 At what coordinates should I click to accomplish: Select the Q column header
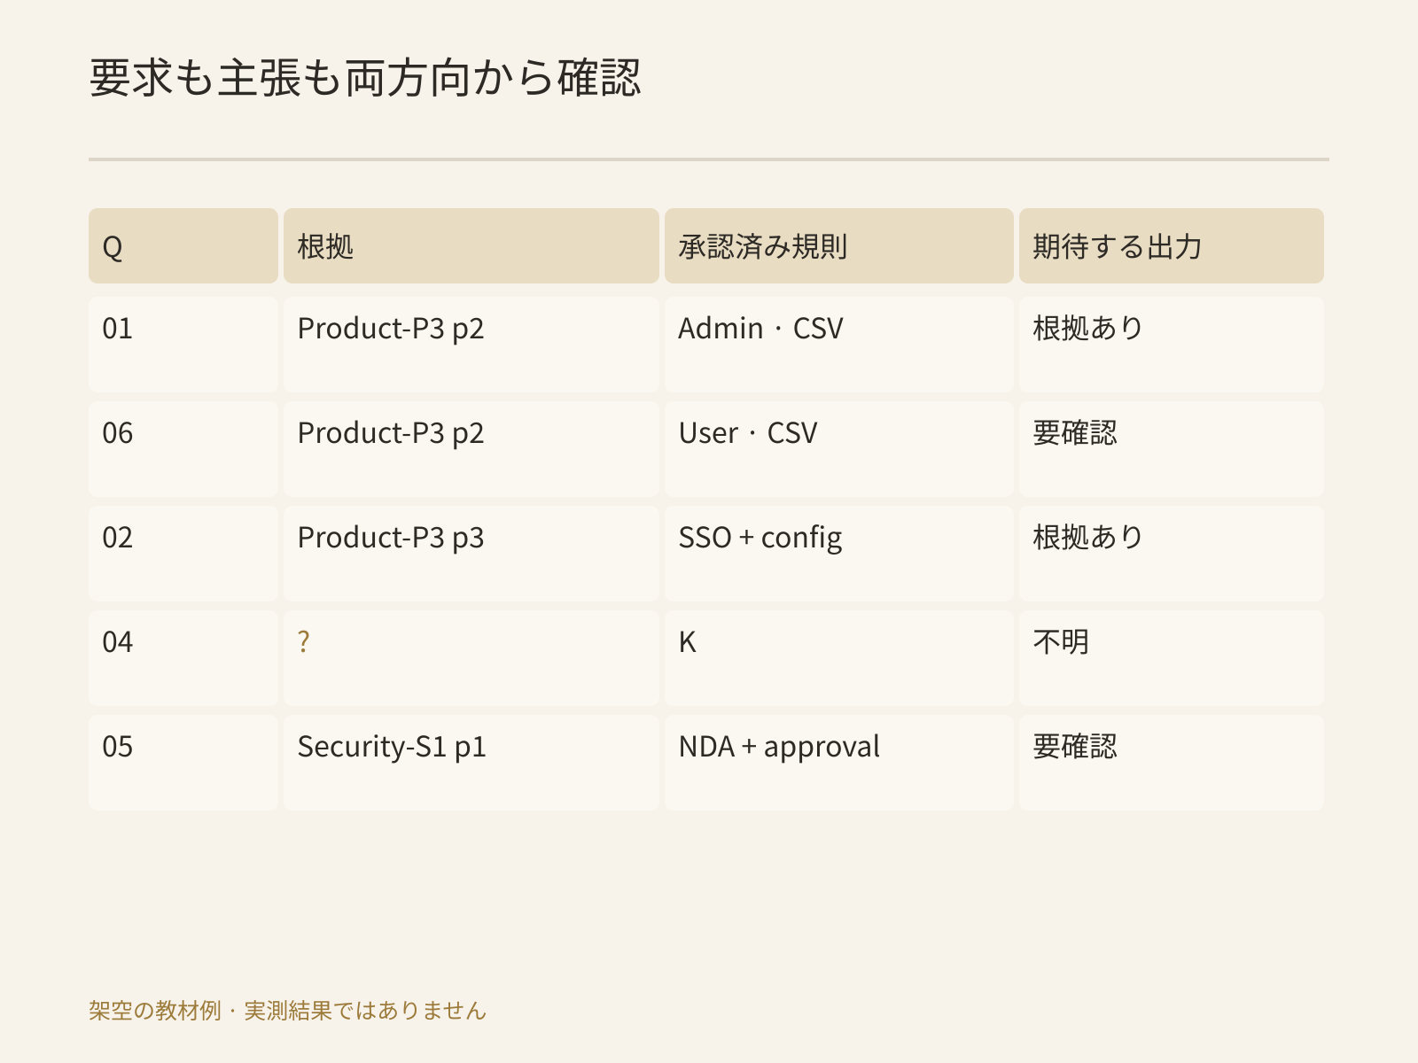(x=183, y=246)
